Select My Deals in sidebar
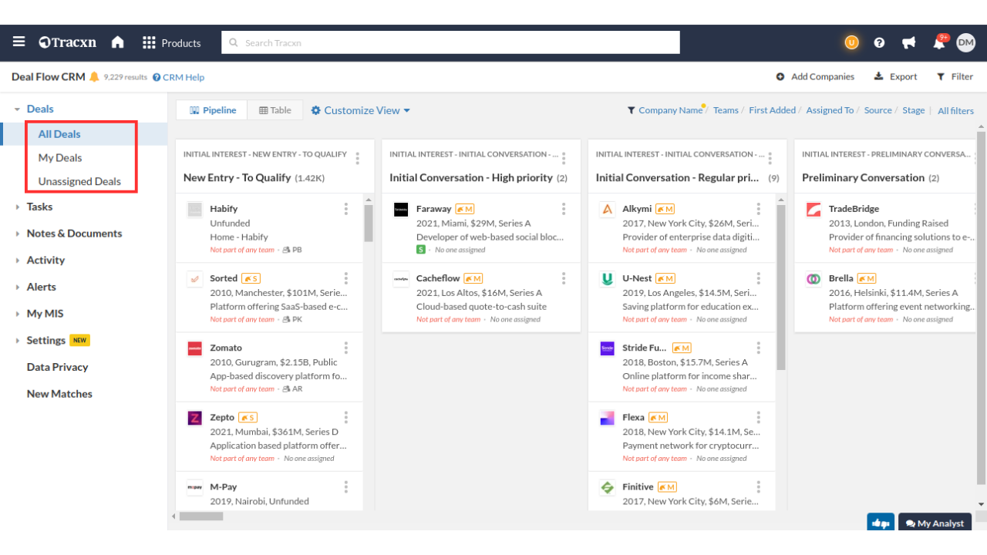The height and width of the screenshot is (555, 987). click(60, 158)
